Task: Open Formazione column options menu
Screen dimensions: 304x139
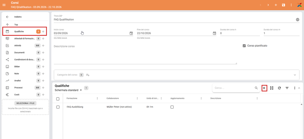Action: point(97,98)
